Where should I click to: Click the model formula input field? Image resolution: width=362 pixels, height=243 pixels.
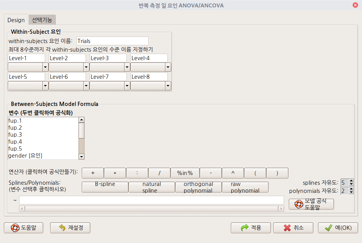click(x=151, y=200)
